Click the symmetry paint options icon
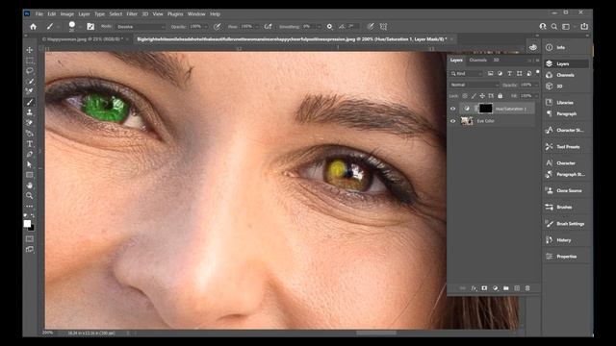This screenshot has height=346, width=616. pos(383,27)
